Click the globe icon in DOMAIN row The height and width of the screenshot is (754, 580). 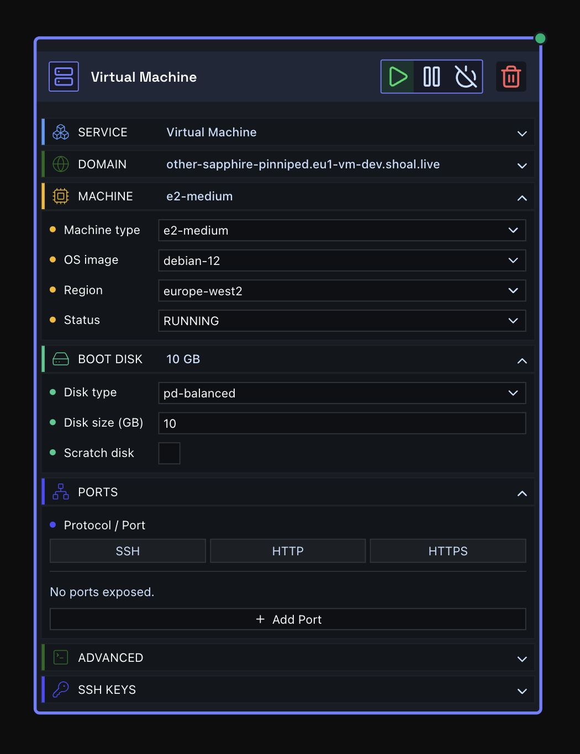click(61, 164)
